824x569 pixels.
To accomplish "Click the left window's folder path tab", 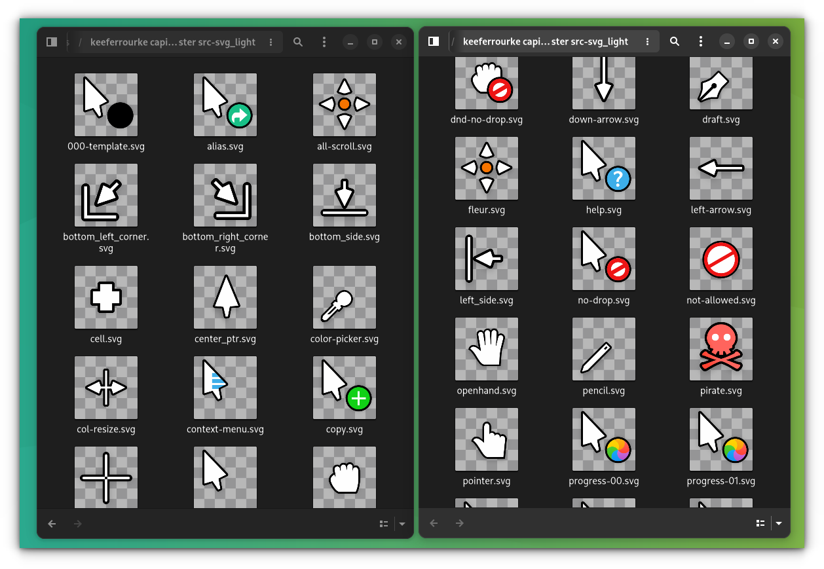I will point(173,42).
